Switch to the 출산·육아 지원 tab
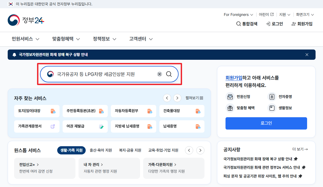The image size is (323, 187). tap(101, 150)
